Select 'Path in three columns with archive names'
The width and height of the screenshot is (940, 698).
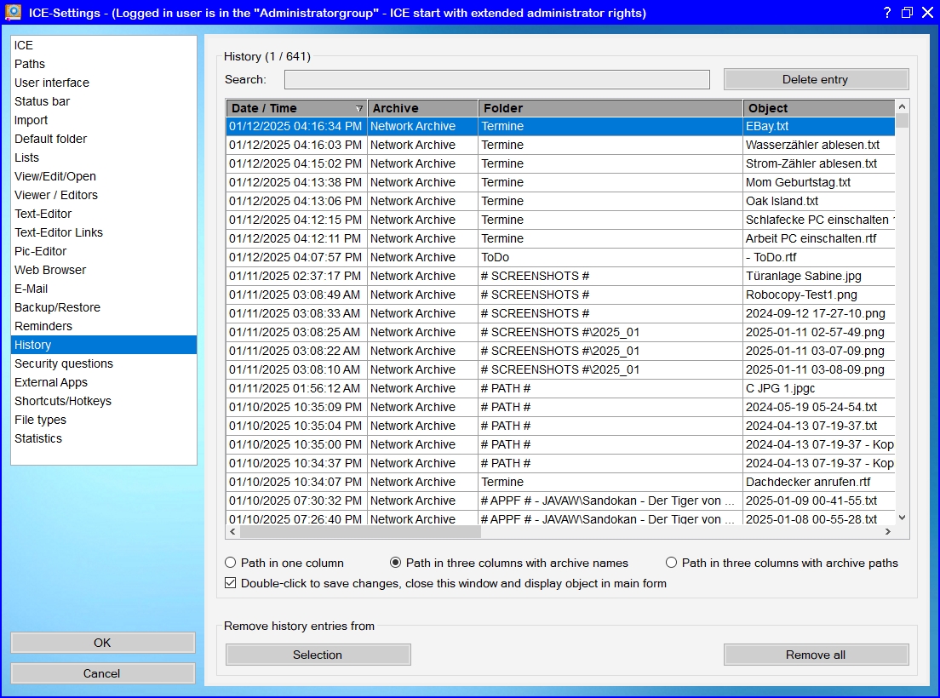click(x=396, y=563)
